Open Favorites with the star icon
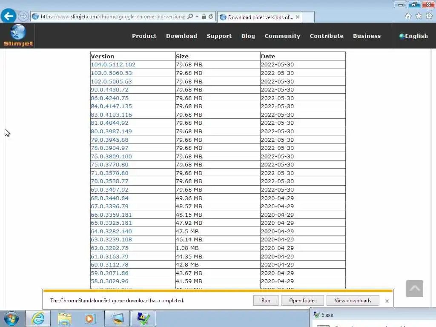436x327 pixels. coord(419,16)
